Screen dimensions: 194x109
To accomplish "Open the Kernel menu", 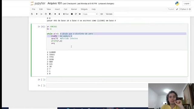I will coord(74,9).
